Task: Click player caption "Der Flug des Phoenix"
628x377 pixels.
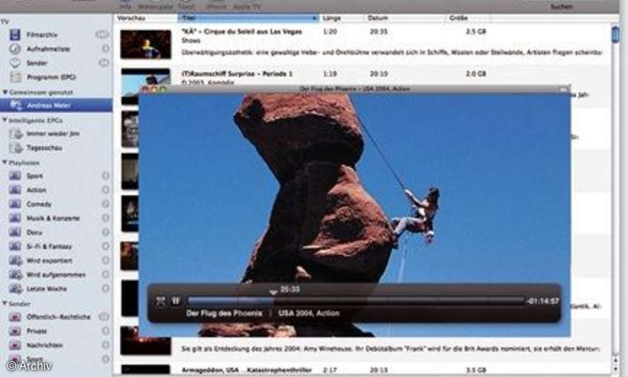Action: (224, 313)
